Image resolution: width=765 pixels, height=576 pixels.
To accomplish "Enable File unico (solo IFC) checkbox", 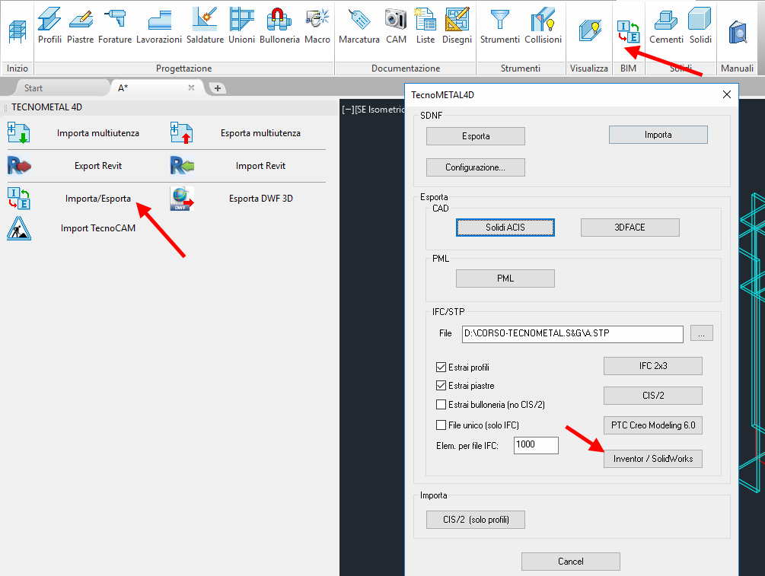I will 441,425.
